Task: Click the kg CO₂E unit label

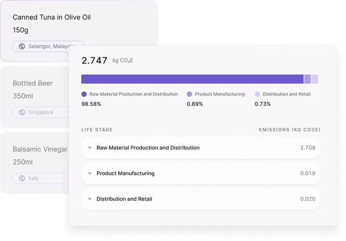Action: (x=123, y=61)
